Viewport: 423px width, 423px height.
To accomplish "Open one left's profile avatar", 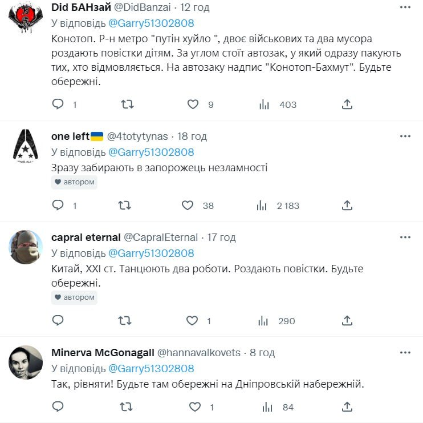I will click(26, 146).
